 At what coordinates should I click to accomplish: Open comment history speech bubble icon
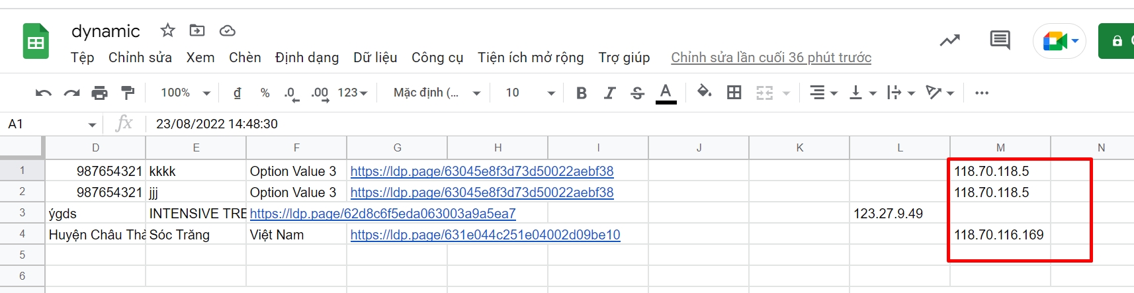(x=999, y=41)
